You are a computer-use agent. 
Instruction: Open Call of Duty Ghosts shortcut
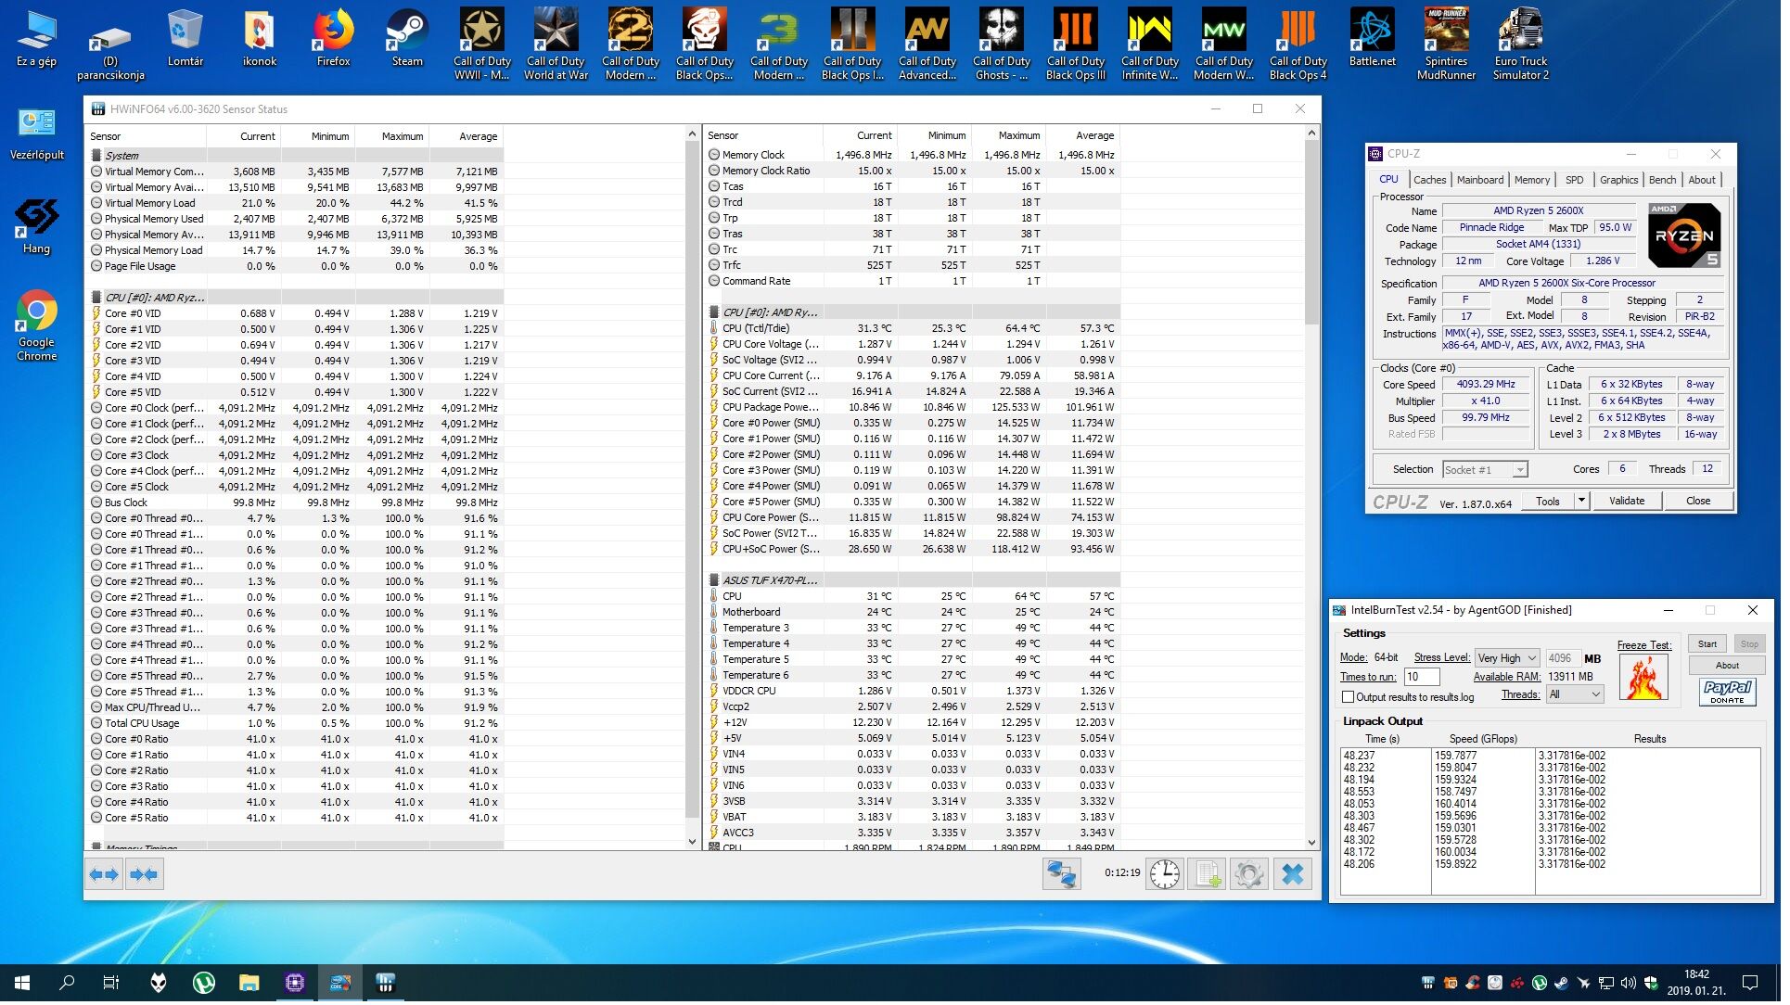pyautogui.click(x=1007, y=45)
